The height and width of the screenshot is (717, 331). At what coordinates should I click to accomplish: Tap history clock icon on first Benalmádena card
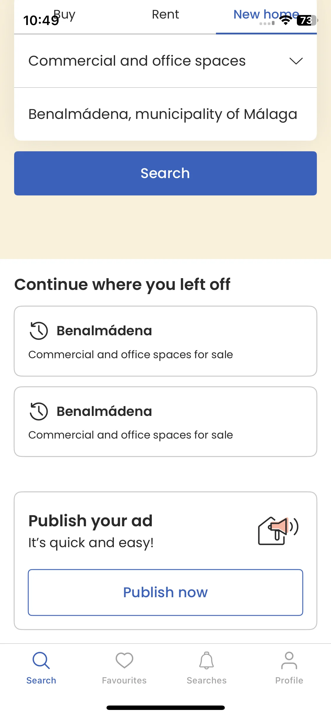[x=39, y=331]
